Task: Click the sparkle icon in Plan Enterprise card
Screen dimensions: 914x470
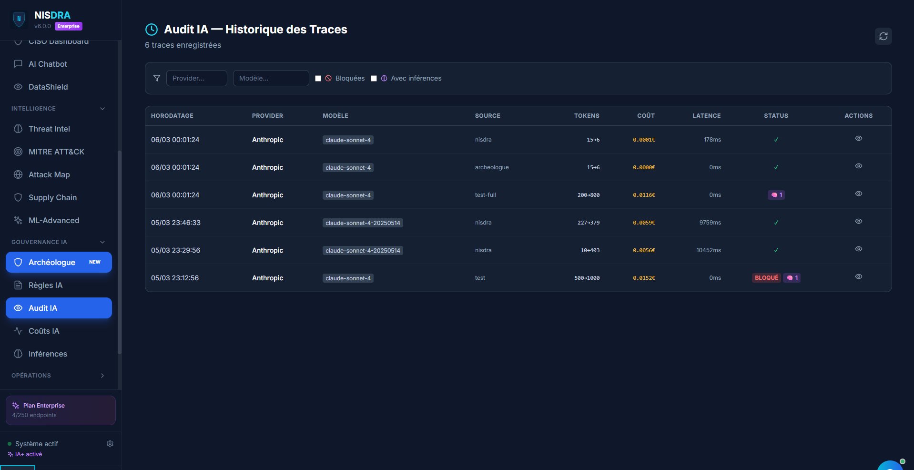Action: [x=16, y=406]
